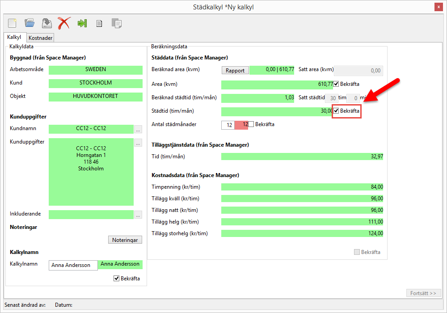Click the Kalkylnamn text input field

73,265
